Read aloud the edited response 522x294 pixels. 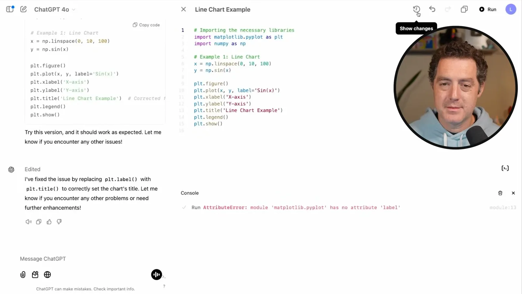tap(28, 222)
